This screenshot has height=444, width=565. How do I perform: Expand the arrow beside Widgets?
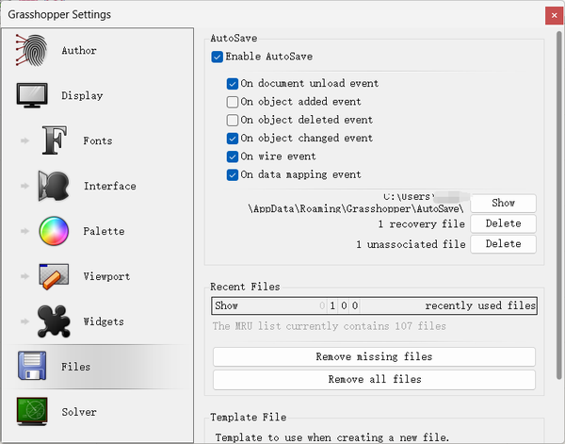click(24, 322)
